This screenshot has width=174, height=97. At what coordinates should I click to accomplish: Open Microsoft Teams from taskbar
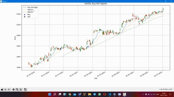(80, 94)
